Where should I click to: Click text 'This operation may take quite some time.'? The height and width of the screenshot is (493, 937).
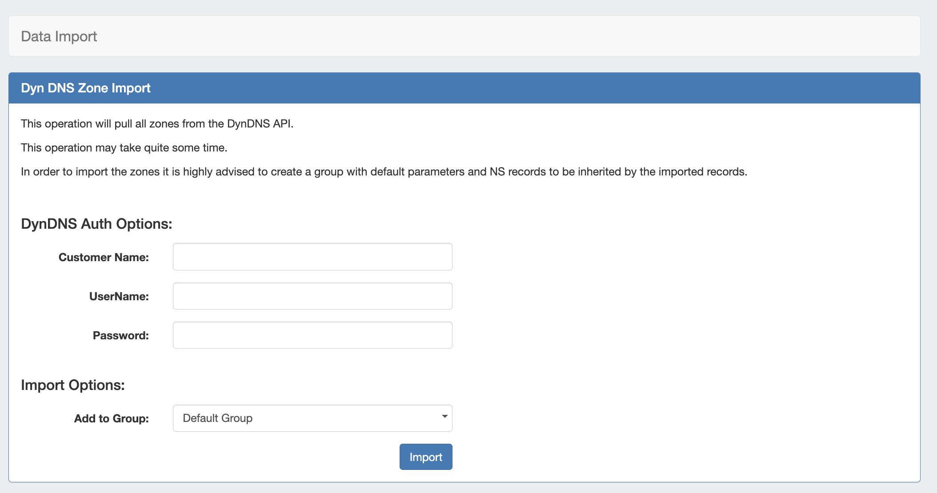tap(124, 147)
